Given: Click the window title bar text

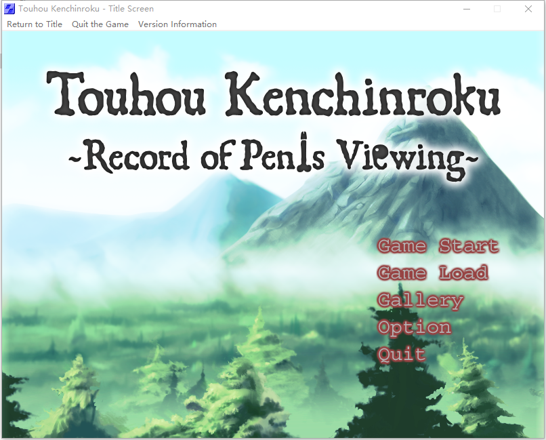Looking at the screenshot, I should coord(86,9).
